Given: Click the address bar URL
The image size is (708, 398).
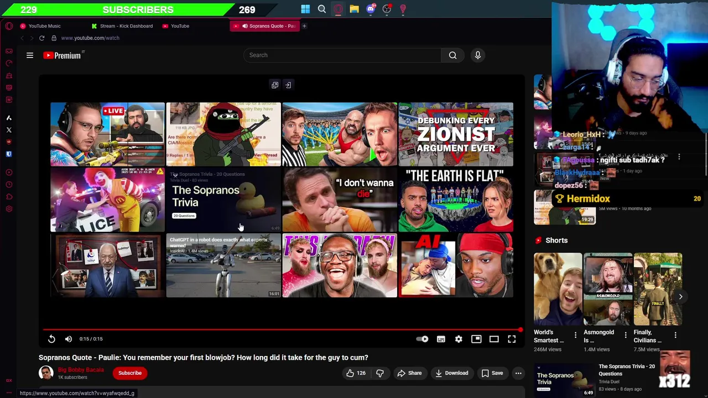Looking at the screenshot, I should [90, 38].
